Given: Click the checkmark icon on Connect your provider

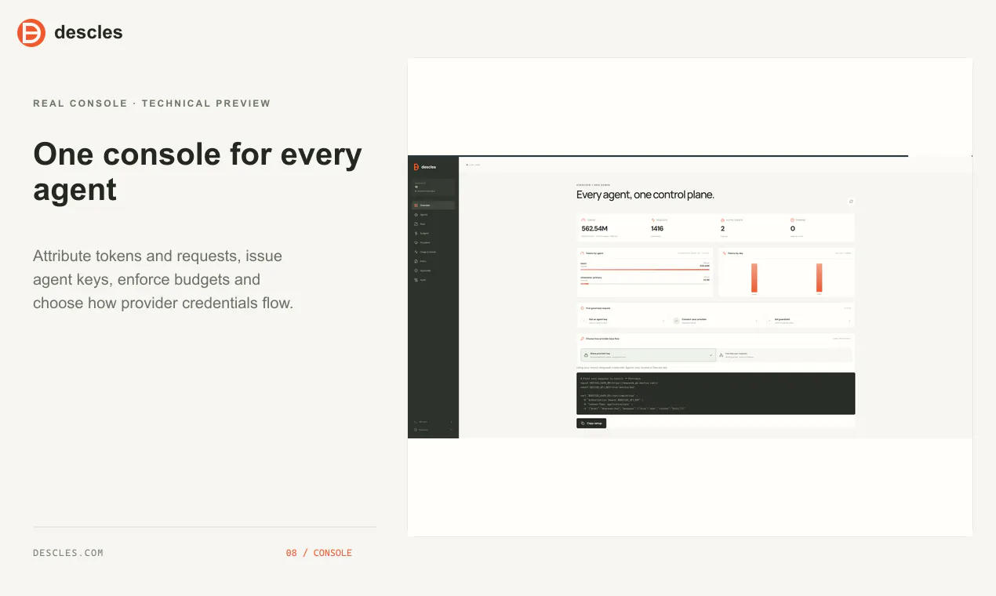Looking at the screenshot, I should [676, 321].
